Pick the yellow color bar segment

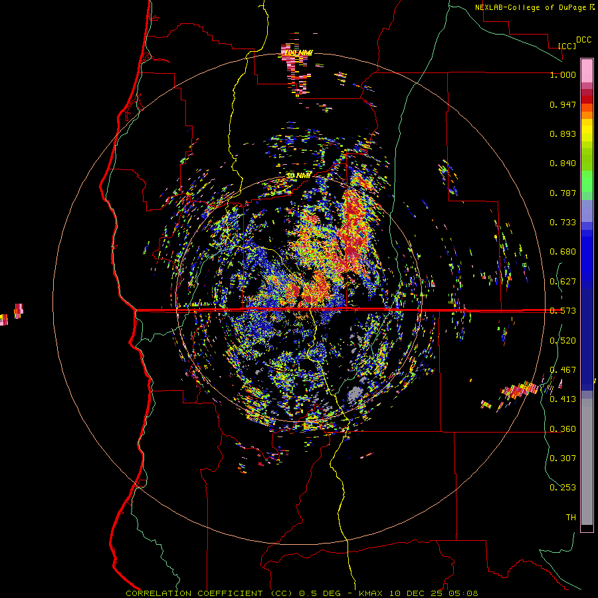pos(587,130)
